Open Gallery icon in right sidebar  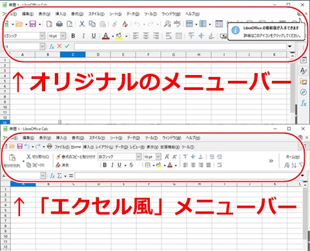coord(304,82)
